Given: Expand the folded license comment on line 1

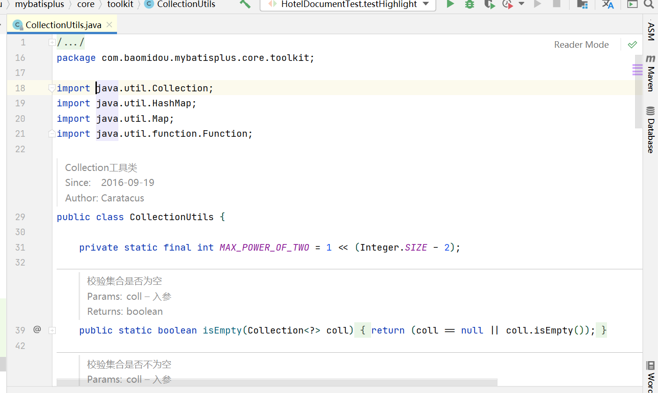Looking at the screenshot, I should coord(51,43).
